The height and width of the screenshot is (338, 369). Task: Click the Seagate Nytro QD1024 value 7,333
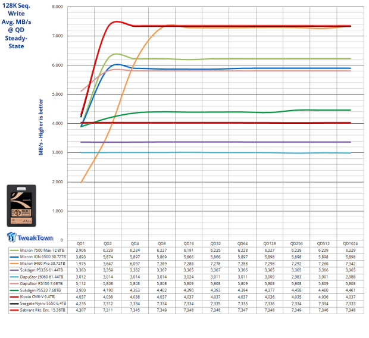[351, 303]
